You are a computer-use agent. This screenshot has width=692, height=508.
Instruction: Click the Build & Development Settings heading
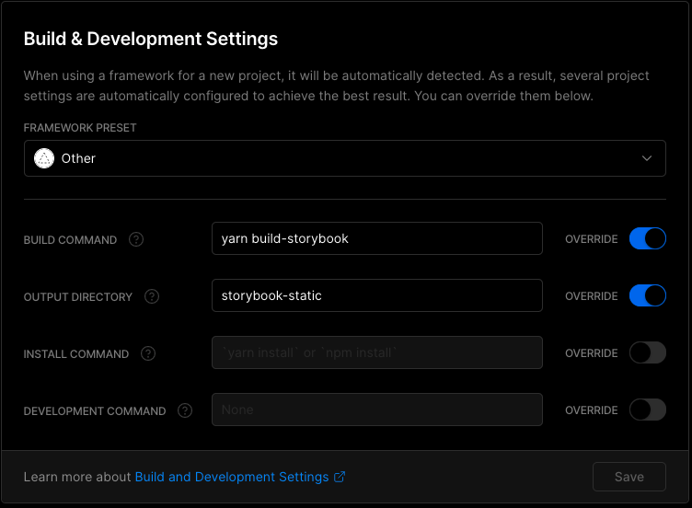(x=151, y=39)
